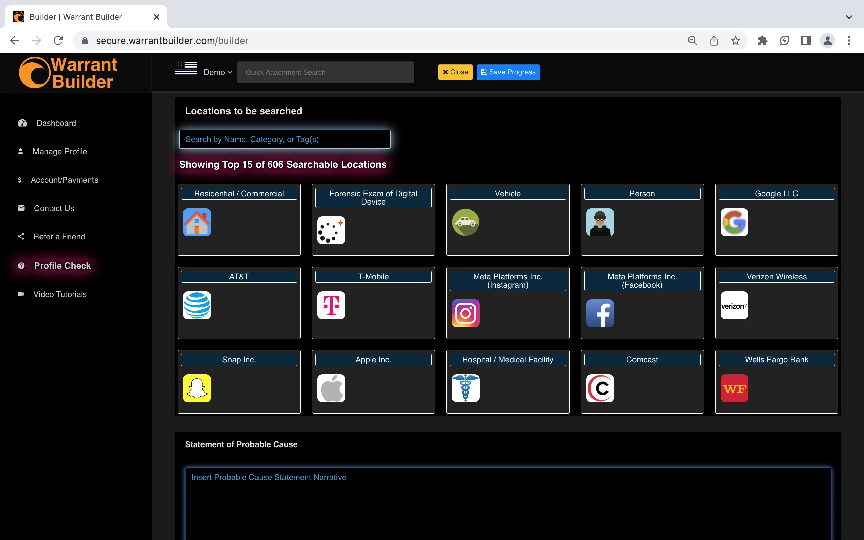Click the Save Progress button
The image size is (864, 540).
508,72
